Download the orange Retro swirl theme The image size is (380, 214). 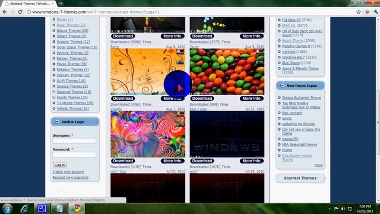[123, 99]
